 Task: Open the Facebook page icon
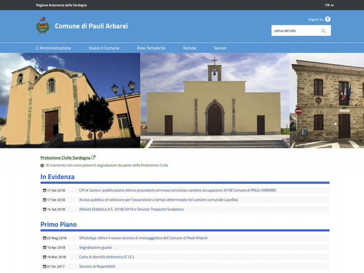(328, 19)
